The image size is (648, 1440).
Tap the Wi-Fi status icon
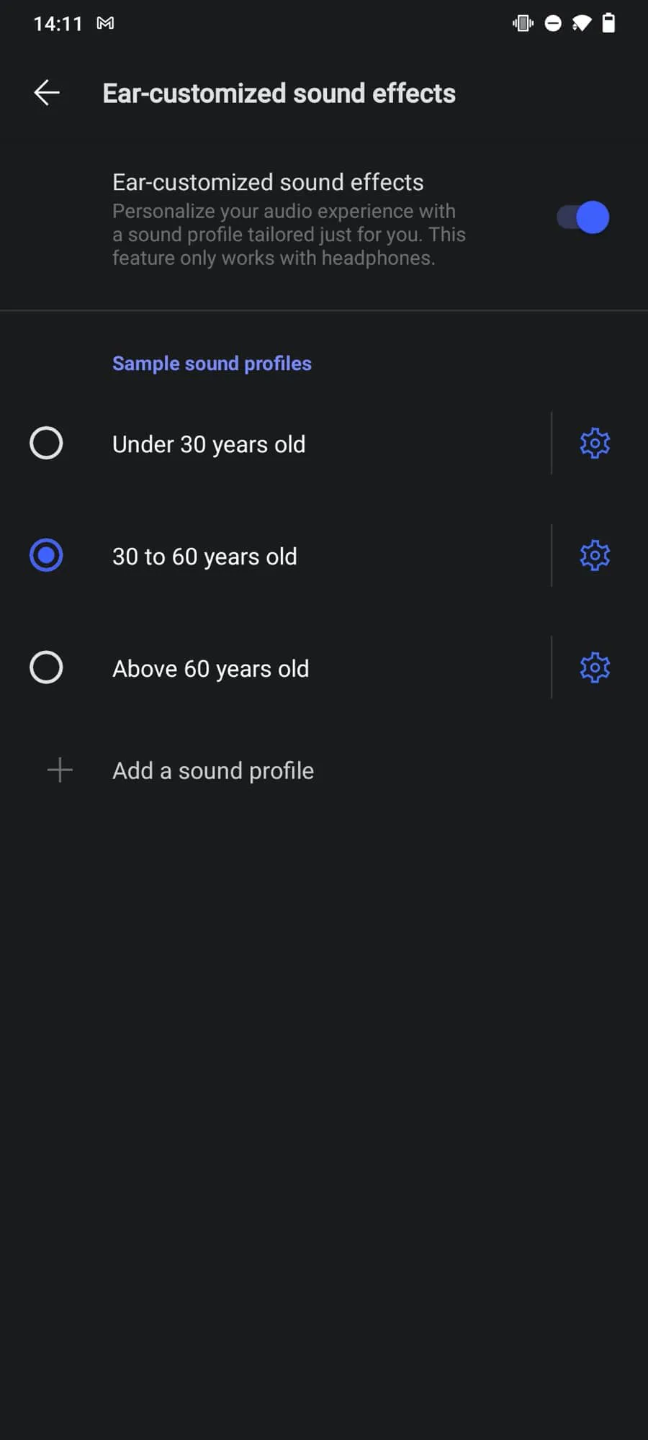coord(581,24)
